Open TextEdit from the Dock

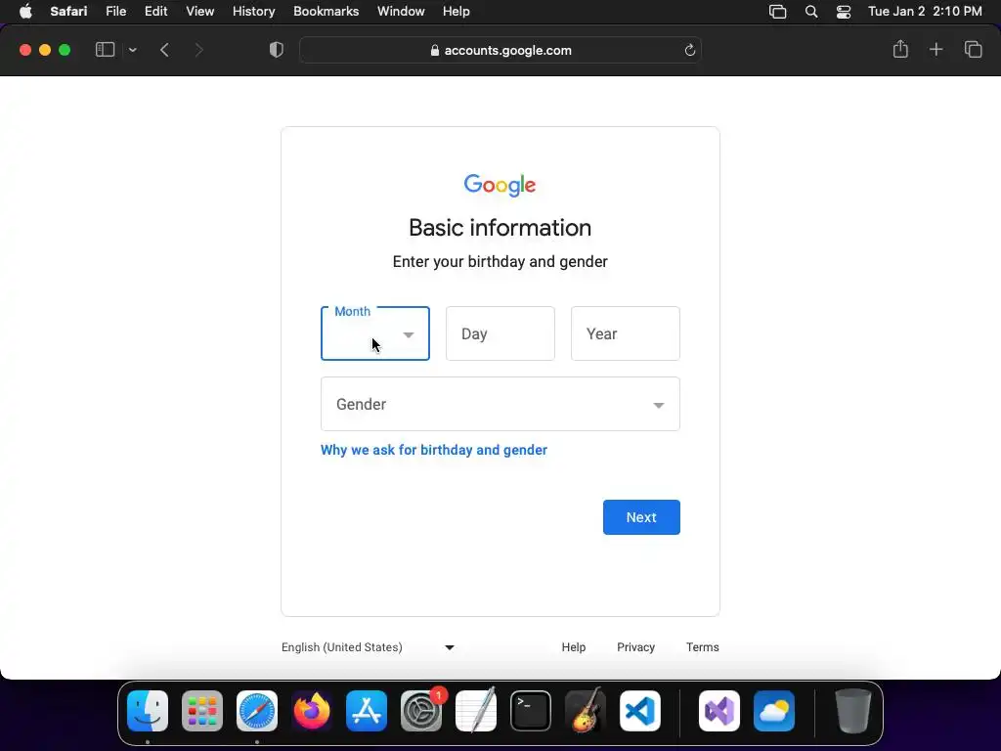476,711
